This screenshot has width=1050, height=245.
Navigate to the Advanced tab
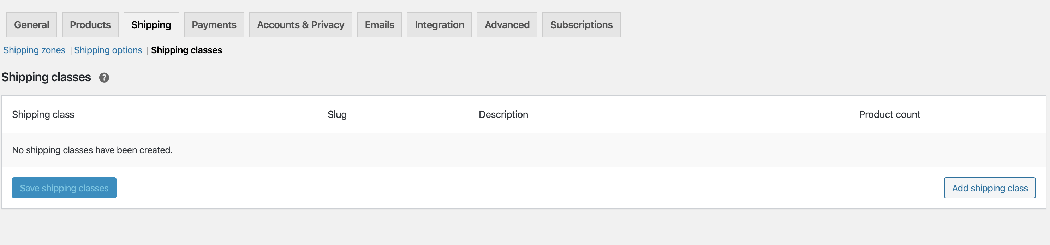(507, 25)
